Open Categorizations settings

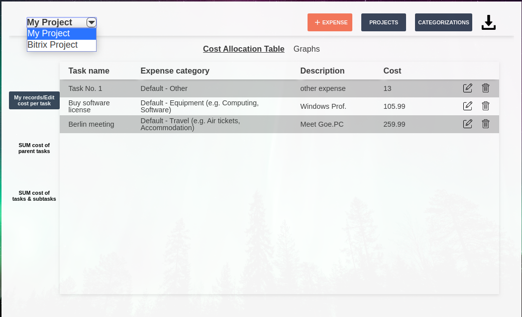(443, 22)
